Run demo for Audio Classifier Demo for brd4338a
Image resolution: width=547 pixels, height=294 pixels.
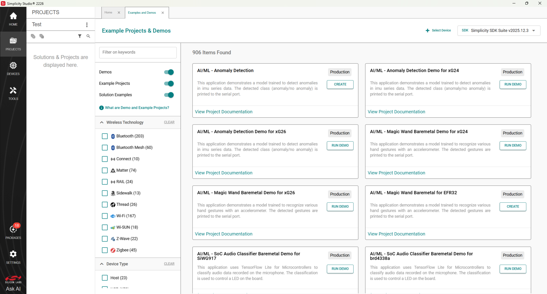click(x=513, y=269)
